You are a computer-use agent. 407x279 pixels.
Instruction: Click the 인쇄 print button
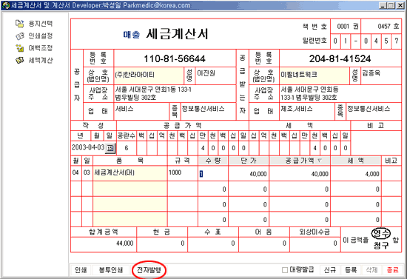tap(81, 270)
